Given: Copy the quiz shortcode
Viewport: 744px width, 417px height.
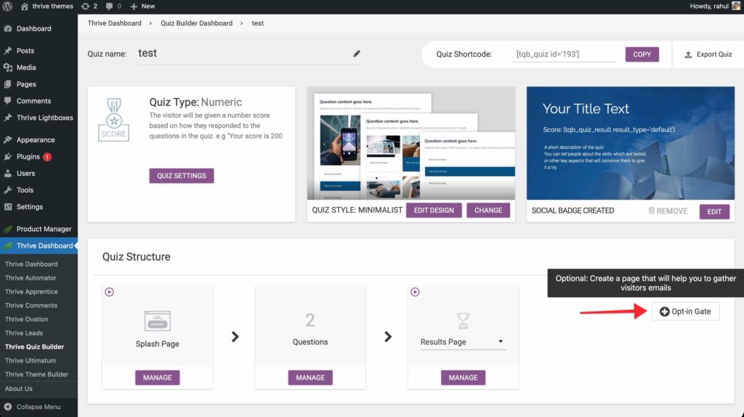Looking at the screenshot, I should point(642,54).
